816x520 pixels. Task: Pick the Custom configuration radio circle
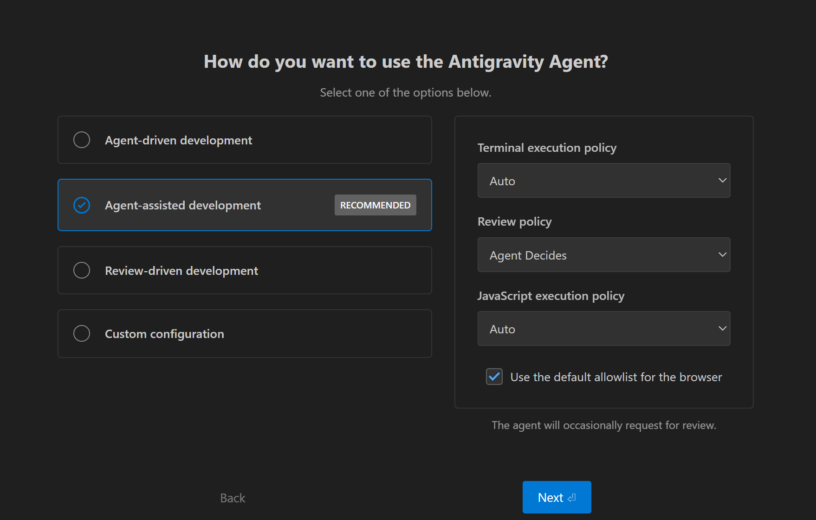tap(82, 333)
